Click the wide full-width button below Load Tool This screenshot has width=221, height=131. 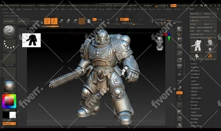(x=203, y=17)
